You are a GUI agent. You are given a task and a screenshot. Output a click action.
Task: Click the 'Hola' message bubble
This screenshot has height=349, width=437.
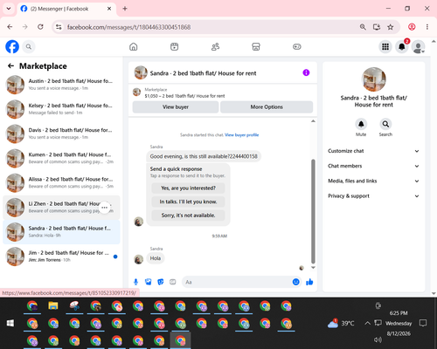coord(156,258)
